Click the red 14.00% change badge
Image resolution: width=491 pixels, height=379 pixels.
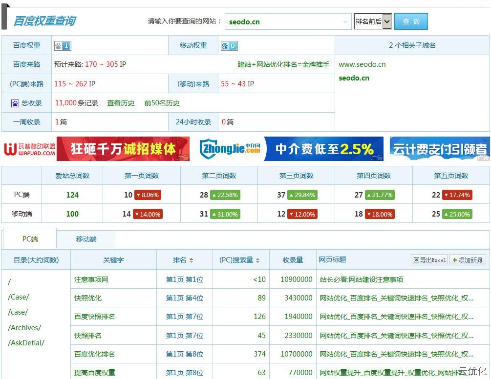148,214
